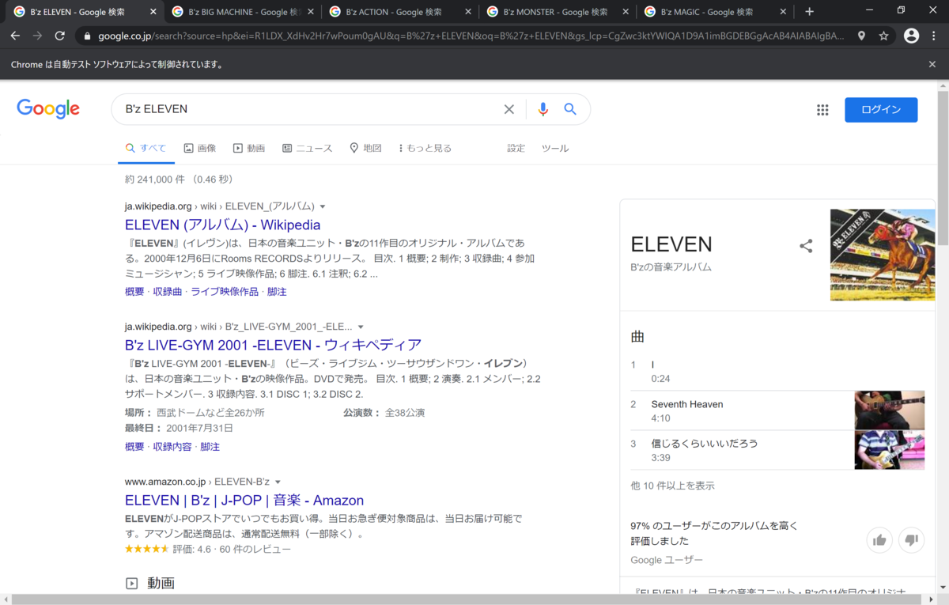Open the もっと見る menu

(x=425, y=148)
